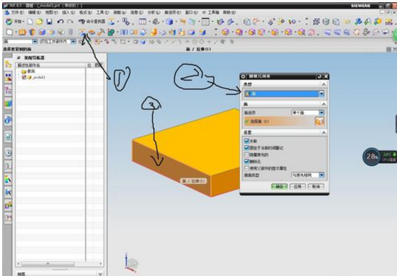
Task: Open the 插入 (Insert) menu
Action: pos(68,12)
